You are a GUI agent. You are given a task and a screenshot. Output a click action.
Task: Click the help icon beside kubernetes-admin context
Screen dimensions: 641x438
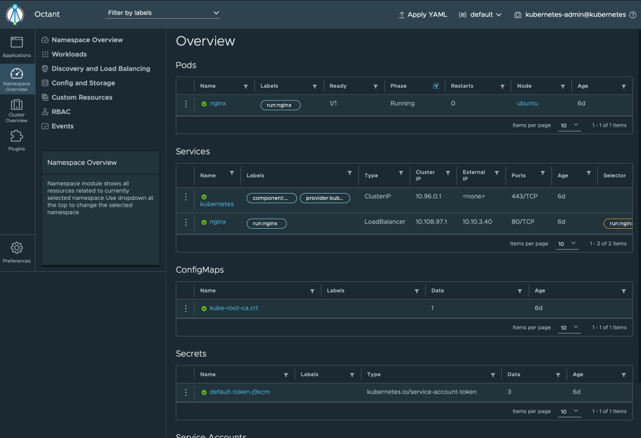[632, 14]
